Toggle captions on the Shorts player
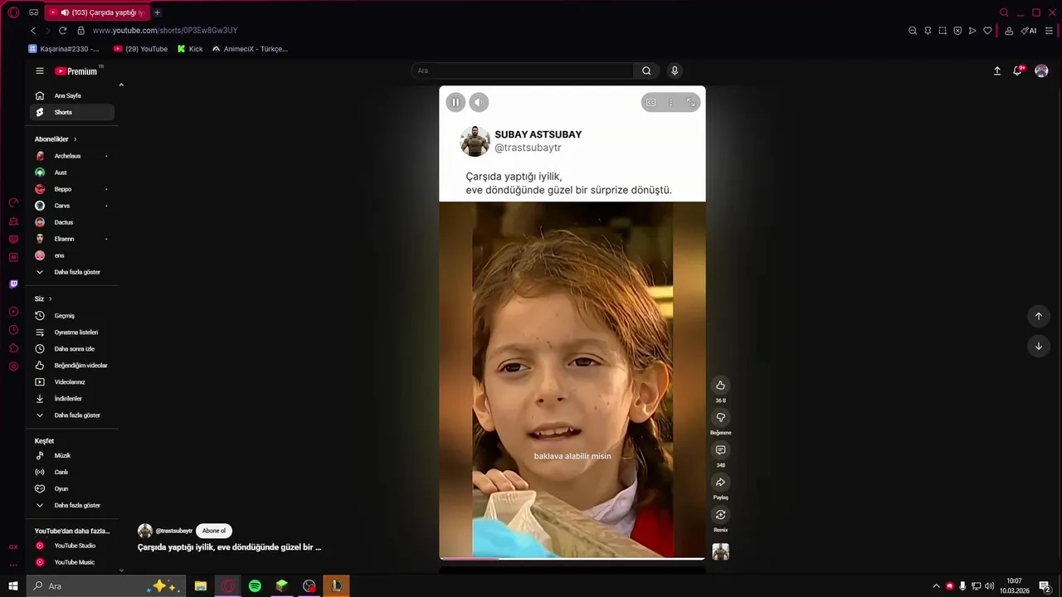Image resolution: width=1062 pixels, height=597 pixels. click(x=651, y=102)
